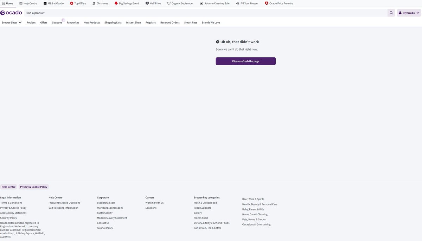422x241 pixels.
Task: Browse Bakery category
Action: [x=198, y=213]
